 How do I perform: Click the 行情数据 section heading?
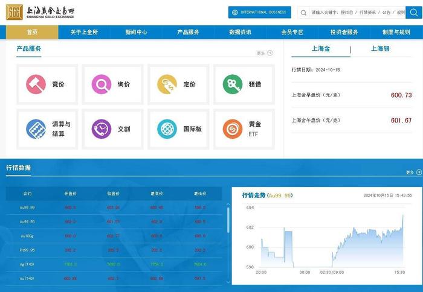coord(18,168)
